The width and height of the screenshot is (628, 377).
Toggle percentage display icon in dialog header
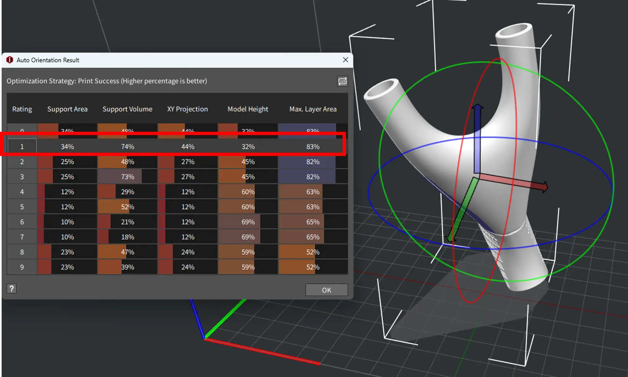point(342,81)
